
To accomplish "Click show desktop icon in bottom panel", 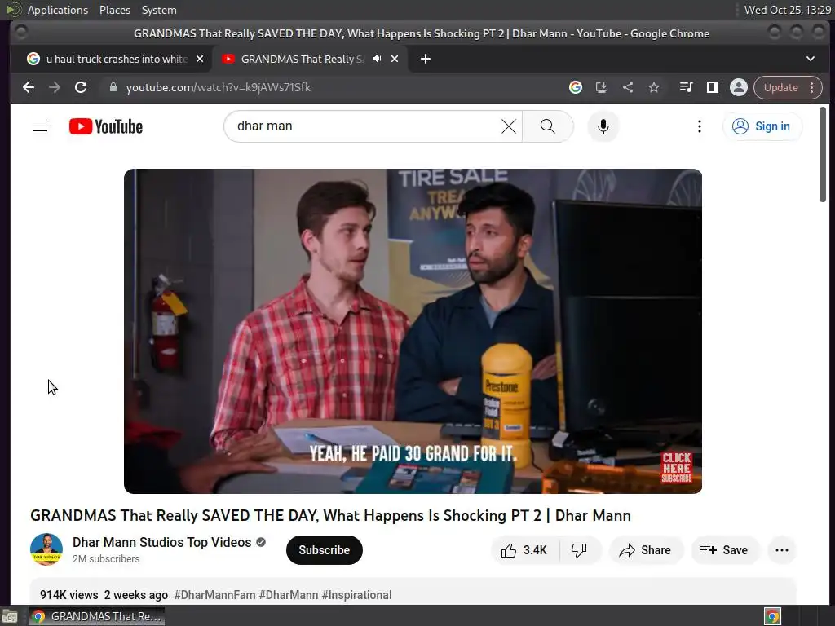I will pyautogui.click(x=10, y=616).
